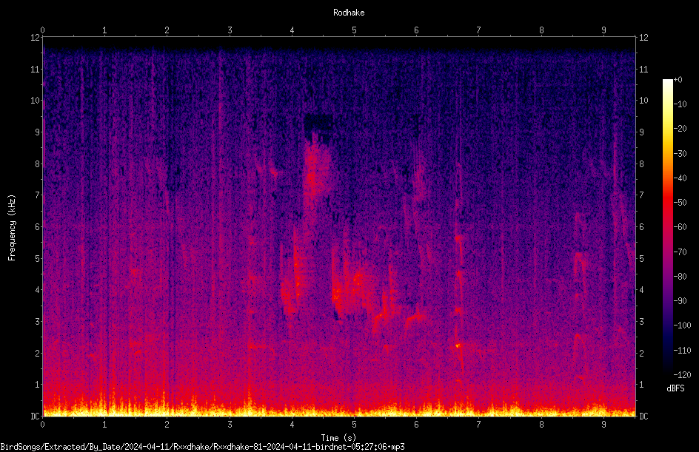Click the DC label on the right axis

643,416
